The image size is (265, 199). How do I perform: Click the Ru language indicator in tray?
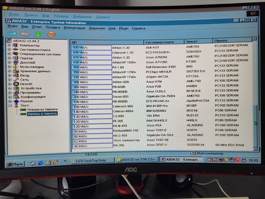point(216,160)
